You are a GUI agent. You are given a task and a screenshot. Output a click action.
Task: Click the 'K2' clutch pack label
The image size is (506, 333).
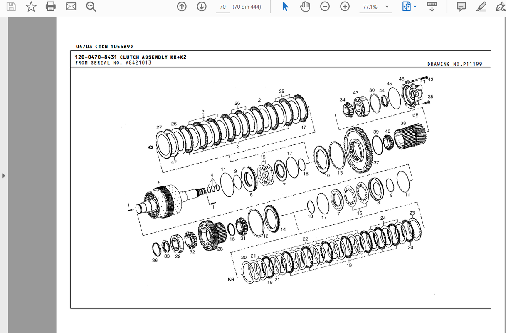click(x=151, y=147)
